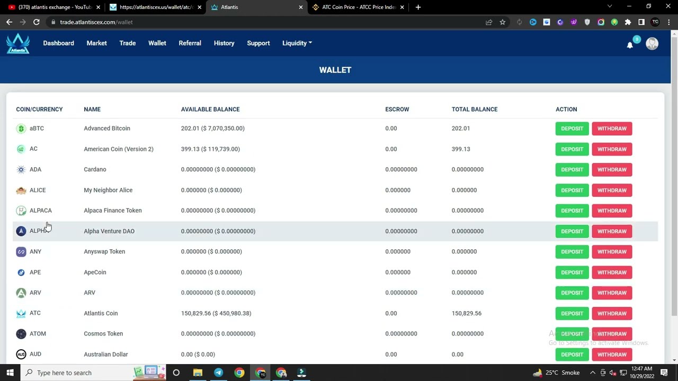Click Withdraw for ARV

click(x=612, y=293)
